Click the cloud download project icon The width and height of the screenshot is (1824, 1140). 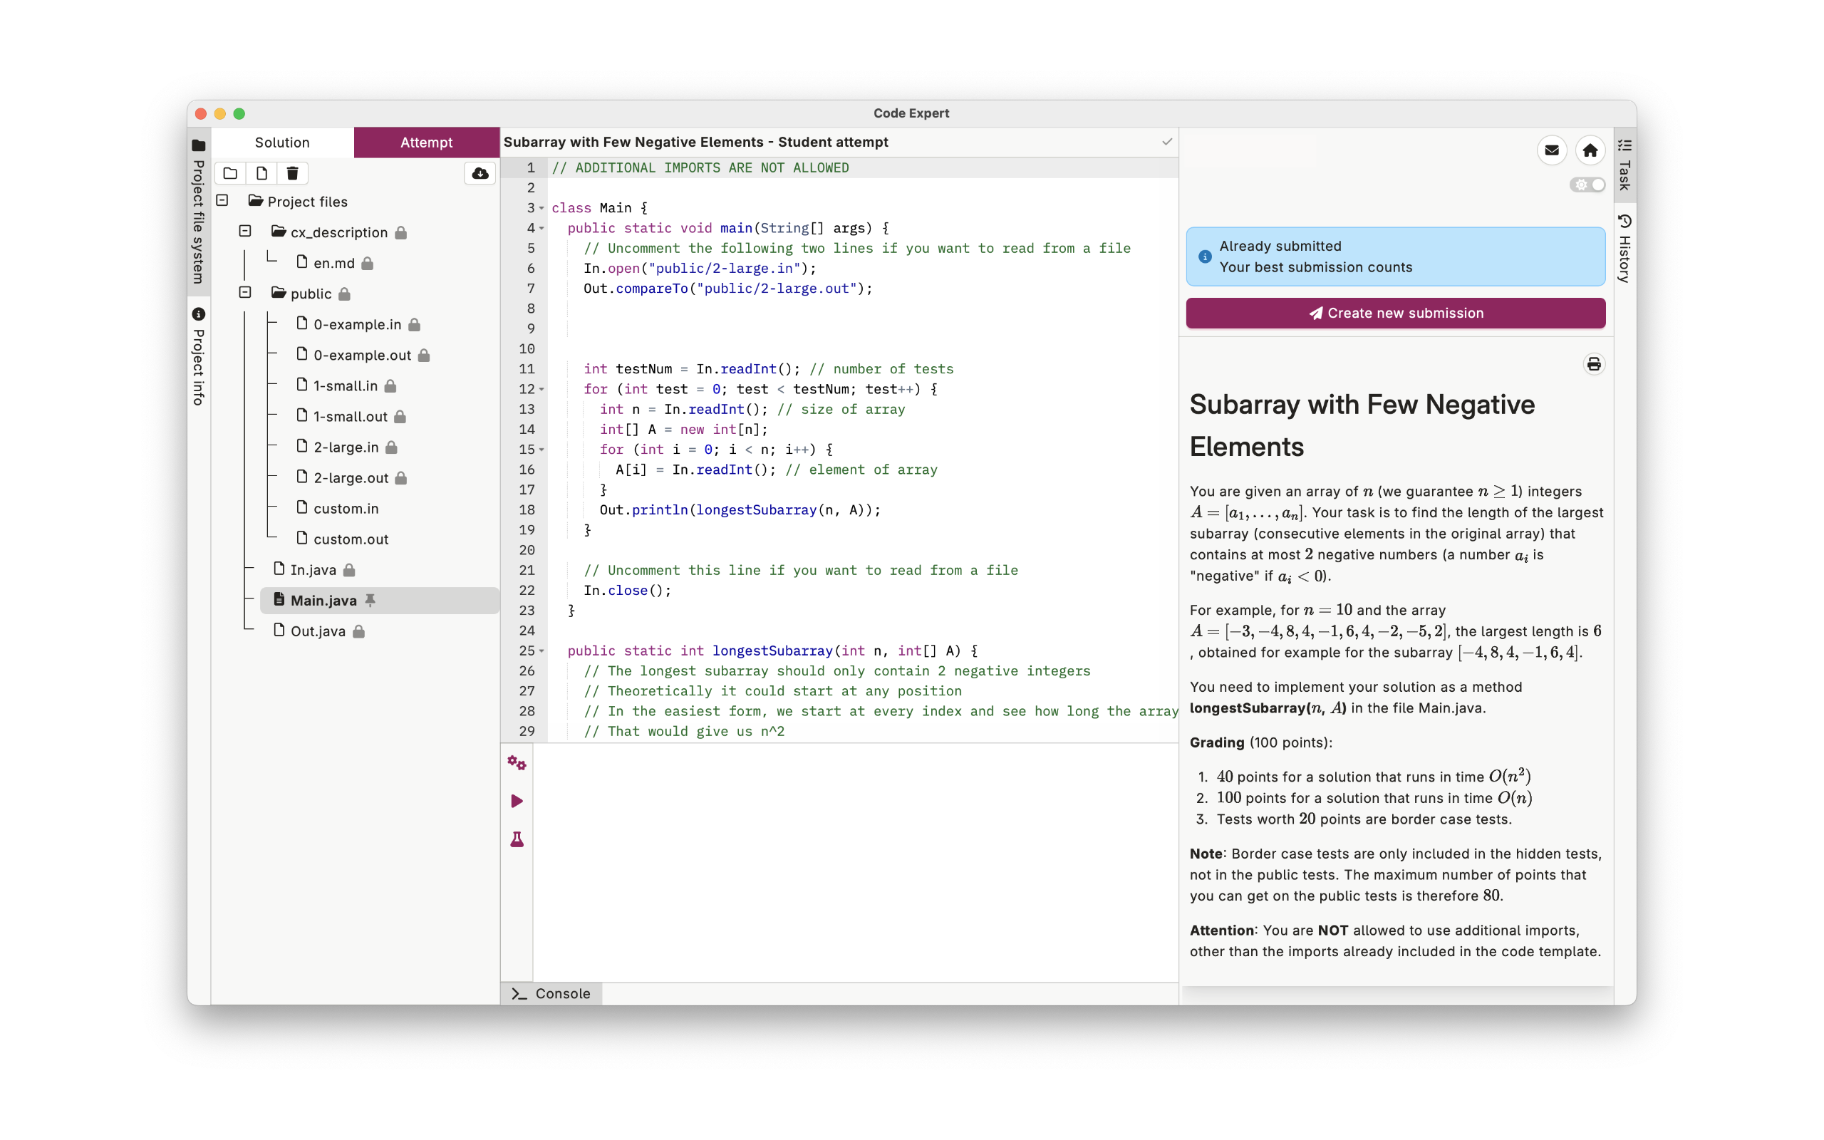480,173
